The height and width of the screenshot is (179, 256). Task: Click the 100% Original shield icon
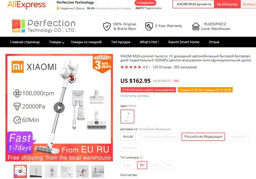(x=107, y=26)
